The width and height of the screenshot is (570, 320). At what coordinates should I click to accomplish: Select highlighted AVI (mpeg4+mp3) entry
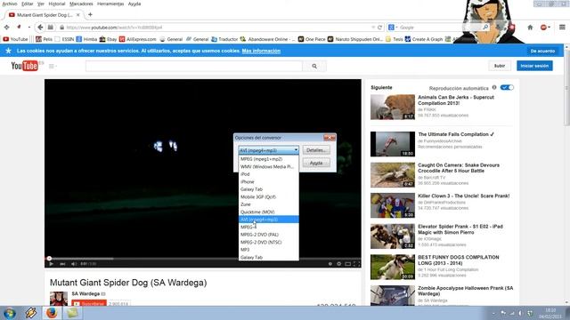click(x=269, y=220)
